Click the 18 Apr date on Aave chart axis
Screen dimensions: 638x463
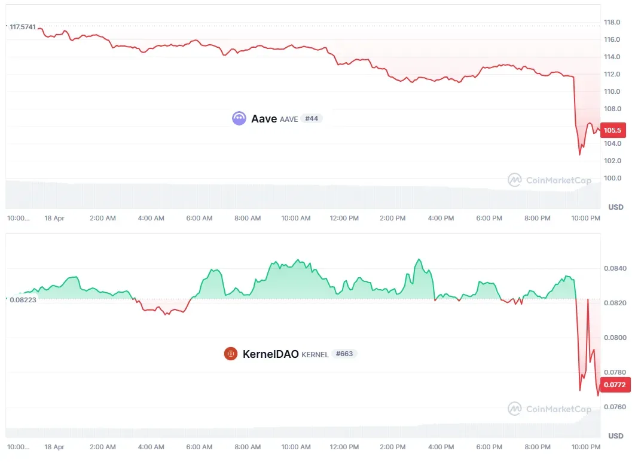[54, 218]
